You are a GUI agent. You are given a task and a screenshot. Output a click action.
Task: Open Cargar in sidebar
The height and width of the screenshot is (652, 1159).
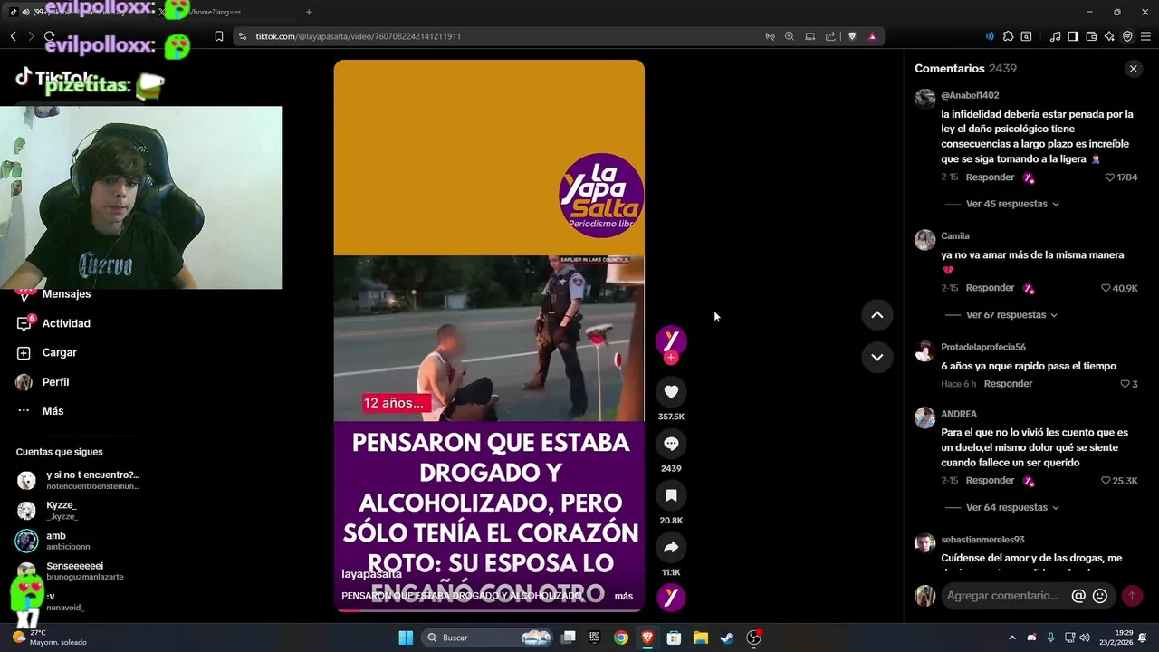click(x=47, y=353)
